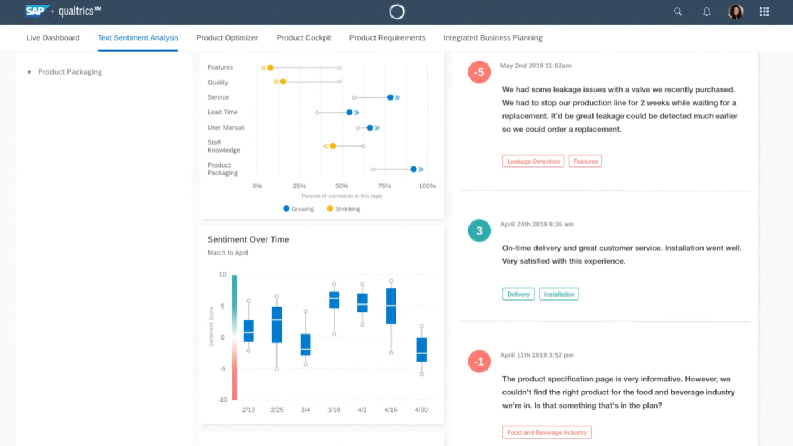Select the 3/18 box plot bar
This screenshot has height=446, width=793.
334,301
